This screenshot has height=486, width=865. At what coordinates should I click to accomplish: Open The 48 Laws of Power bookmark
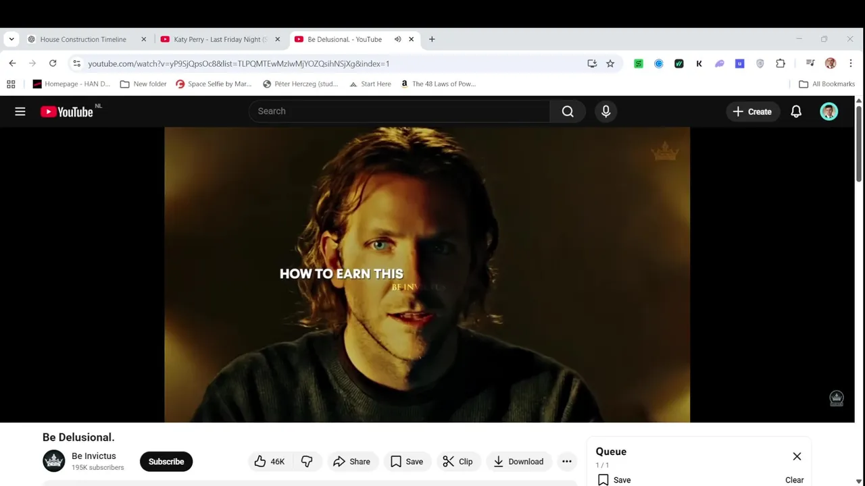(x=439, y=84)
